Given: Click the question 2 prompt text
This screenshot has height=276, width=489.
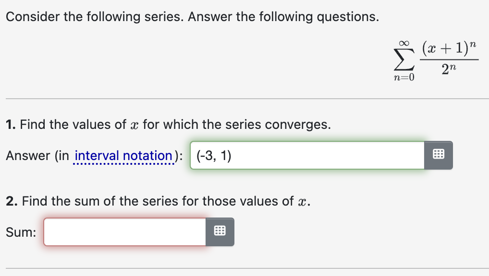Looking at the screenshot, I should point(159,201).
